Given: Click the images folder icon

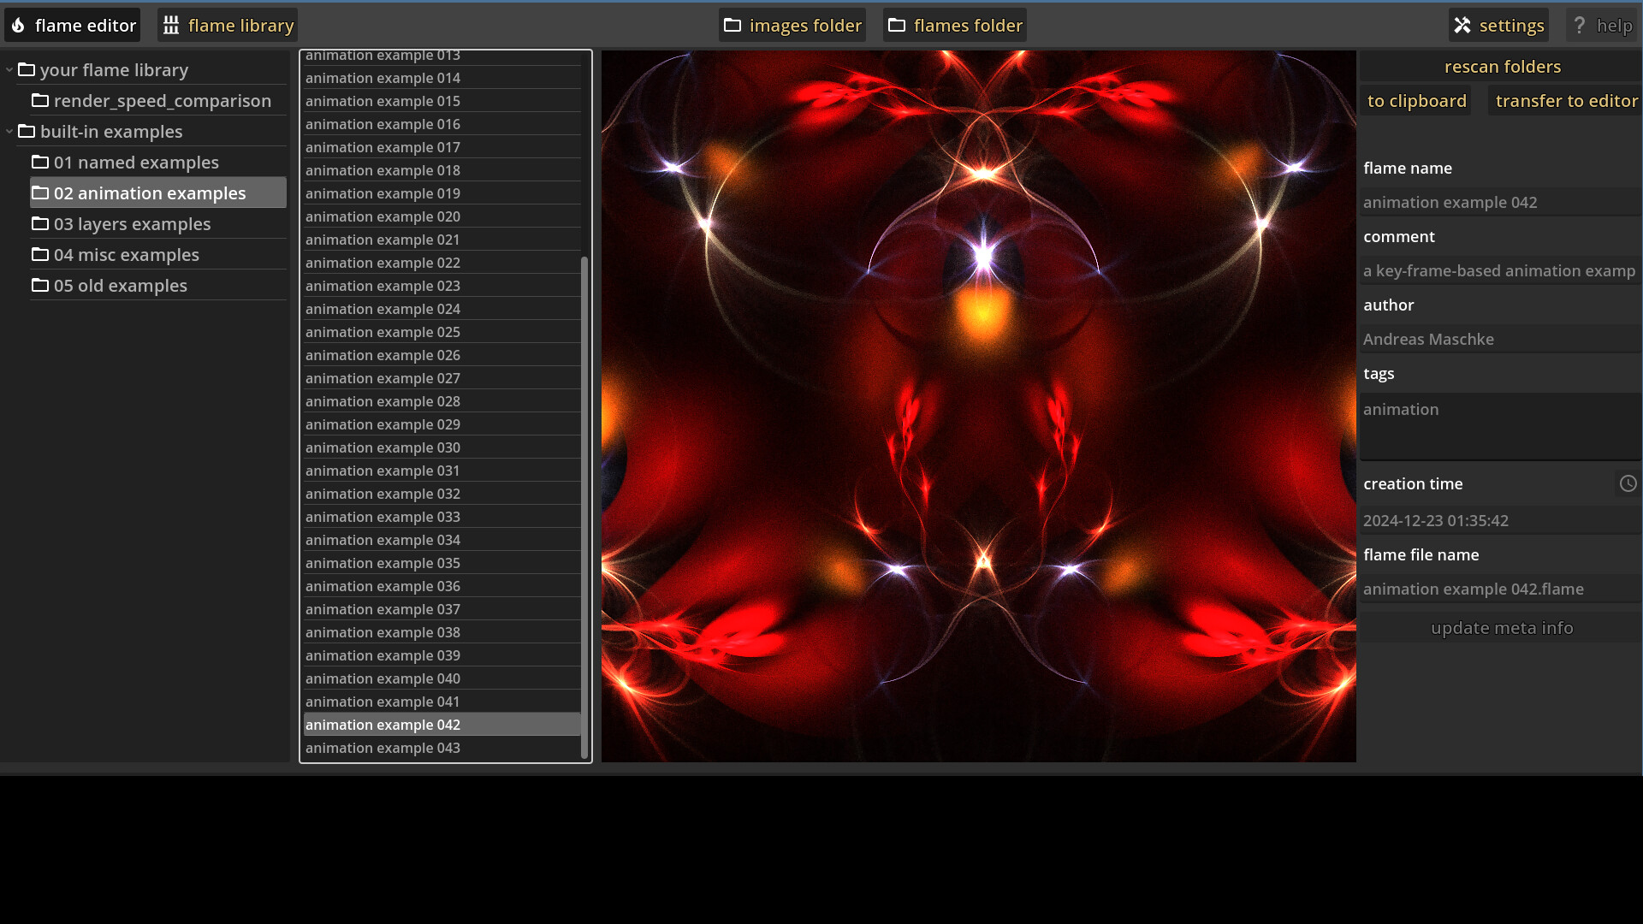Looking at the screenshot, I should pos(733,25).
